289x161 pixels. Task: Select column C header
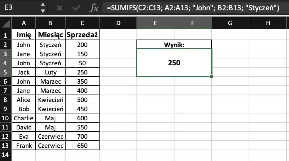pyautogui.click(x=82, y=23)
